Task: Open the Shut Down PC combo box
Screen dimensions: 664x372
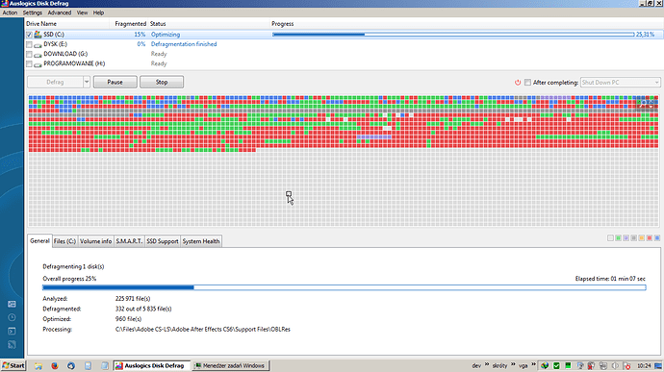Action: coord(620,83)
